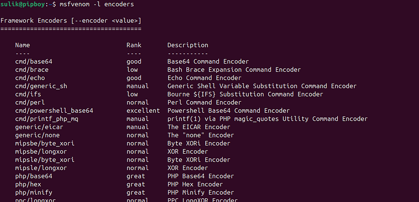419x202 pixels.
Task: Select the php/minify encoder name
Action: pos(34,193)
